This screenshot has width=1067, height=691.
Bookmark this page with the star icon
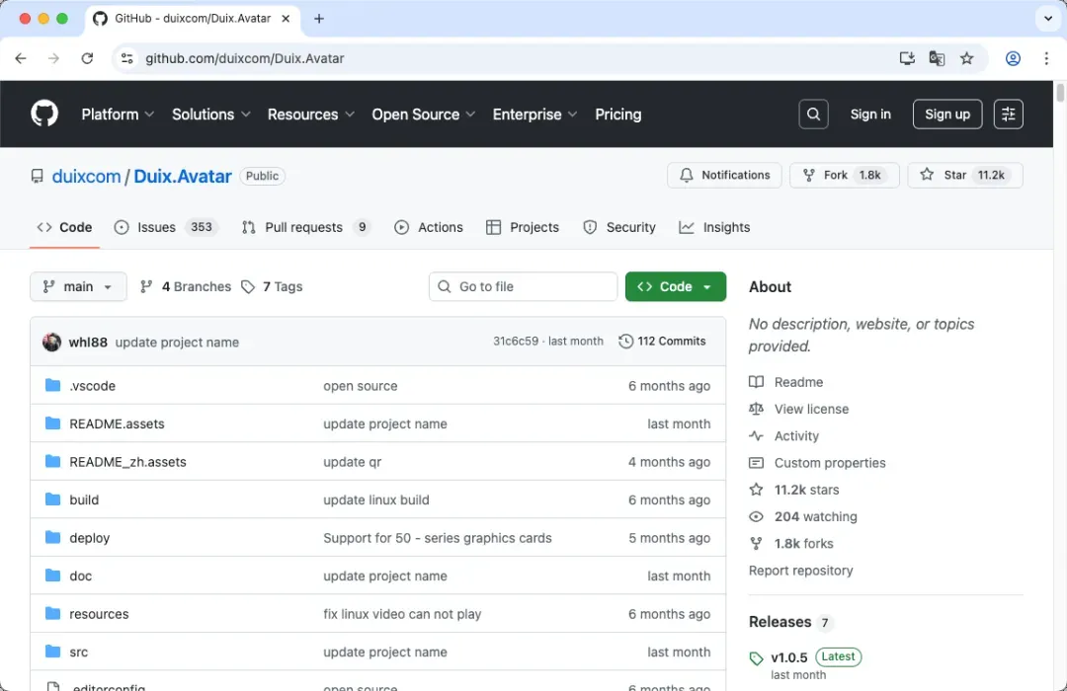tap(966, 58)
